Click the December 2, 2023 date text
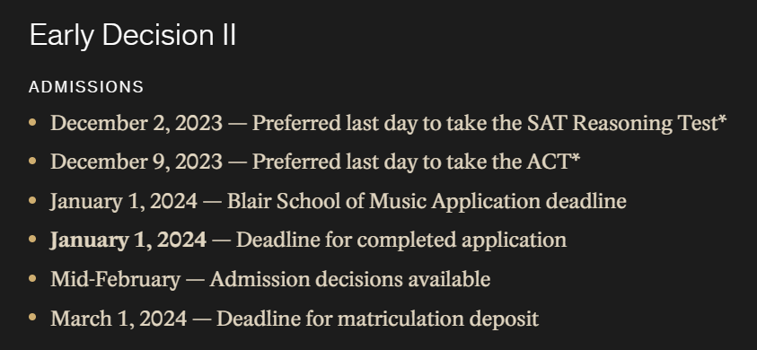This screenshot has height=350, width=757. pos(136,124)
